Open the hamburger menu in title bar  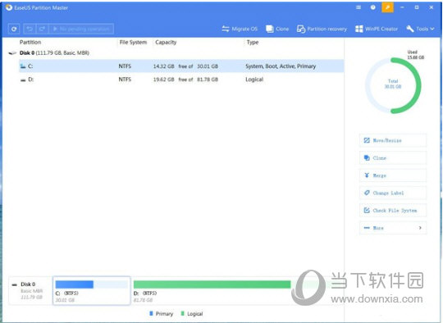tap(359, 7)
